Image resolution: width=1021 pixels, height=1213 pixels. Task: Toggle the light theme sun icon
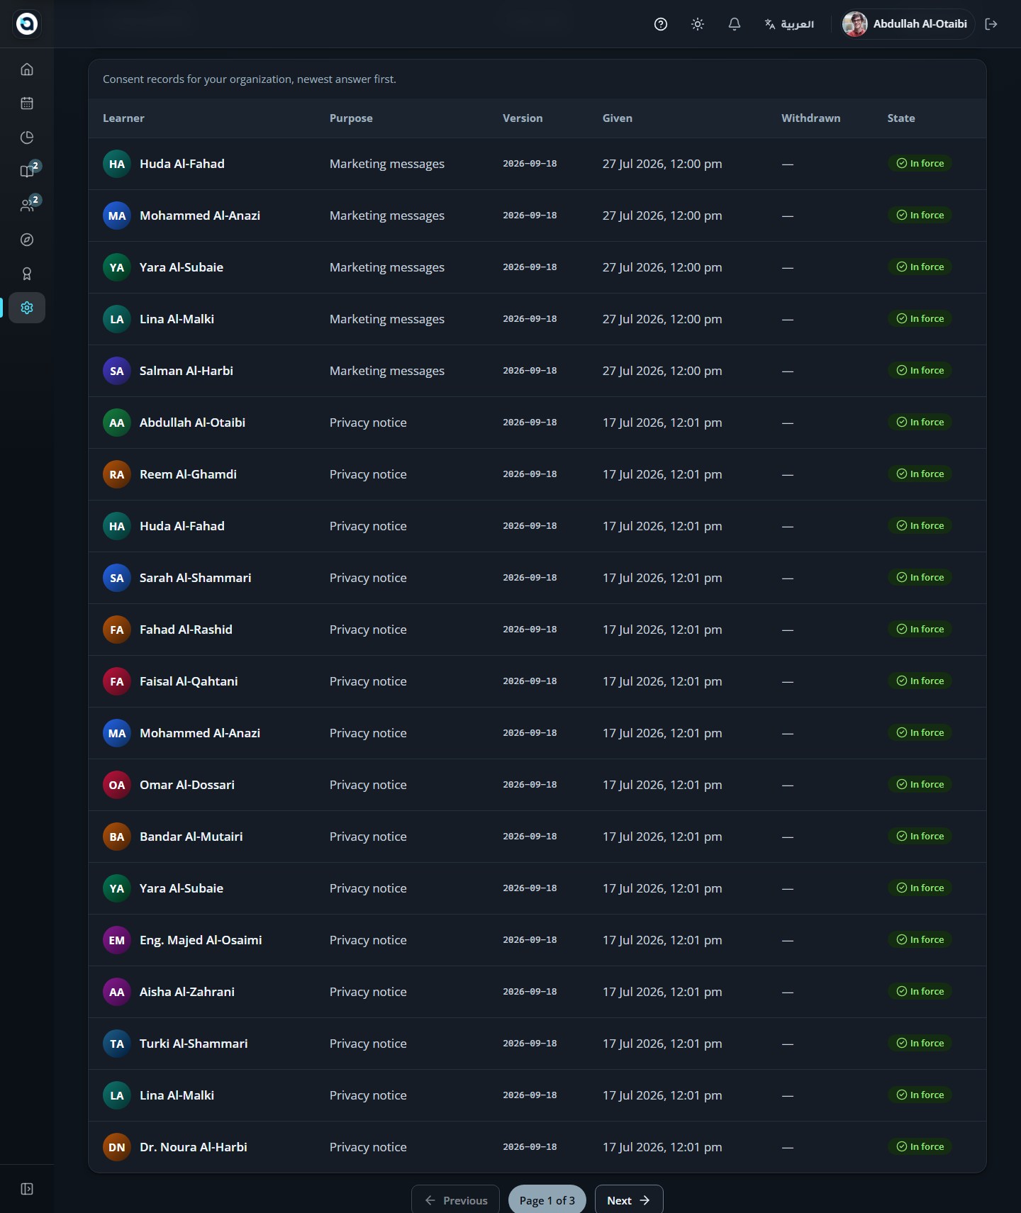pyautogui.click(x=698, y=24)
